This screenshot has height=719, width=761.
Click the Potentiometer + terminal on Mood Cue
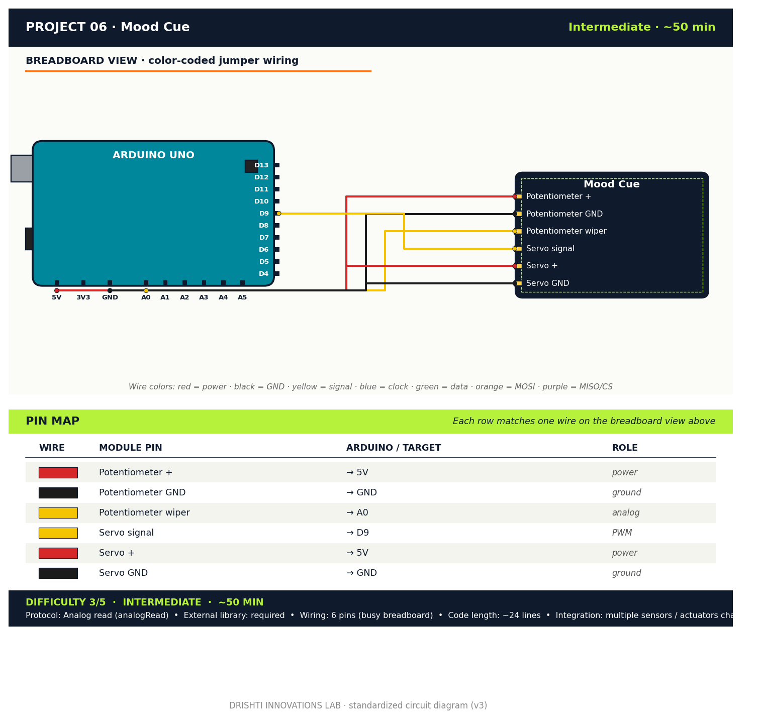(x=515, y=196)
